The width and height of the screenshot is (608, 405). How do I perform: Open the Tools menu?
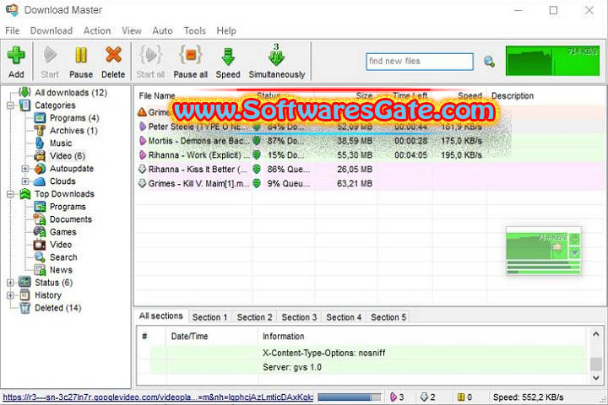(x=195, y=30)
